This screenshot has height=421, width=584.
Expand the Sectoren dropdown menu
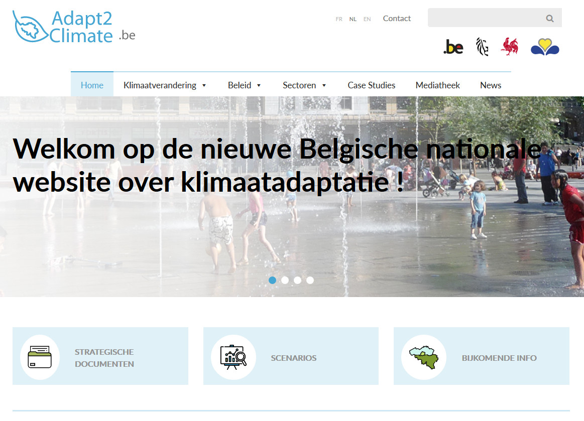[304, 85]
